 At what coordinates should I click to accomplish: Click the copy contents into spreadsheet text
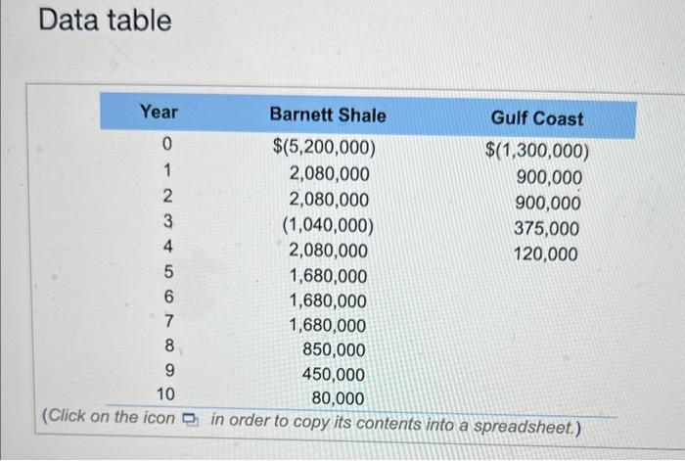tap(395, 424)
